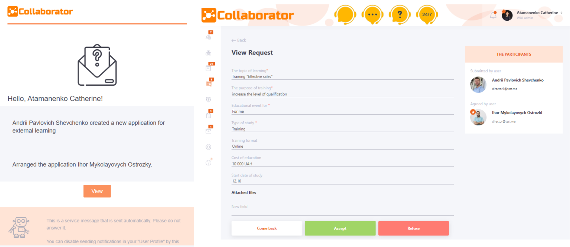Open the settings gear in the sidebar
The image size is (570, 247).
coord(208,147)
